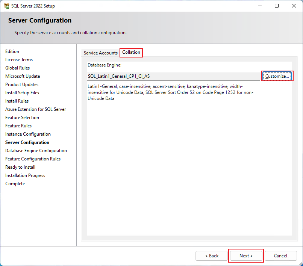Cancel the SQL Server setup
303x266 pixels.
point(280,256)
